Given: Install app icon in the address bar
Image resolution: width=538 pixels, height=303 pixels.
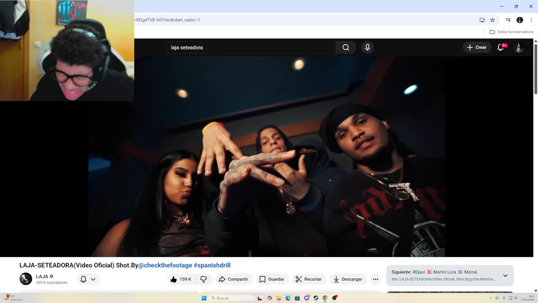Looking at the screenshot, I should pyautogui.click(x=482, y=20).
